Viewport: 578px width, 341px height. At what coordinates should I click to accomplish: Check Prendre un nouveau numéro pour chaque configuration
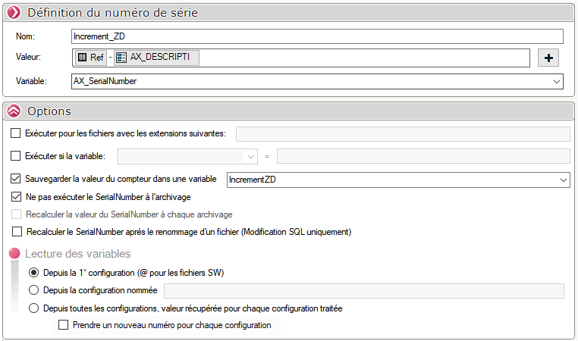(64, 325)
